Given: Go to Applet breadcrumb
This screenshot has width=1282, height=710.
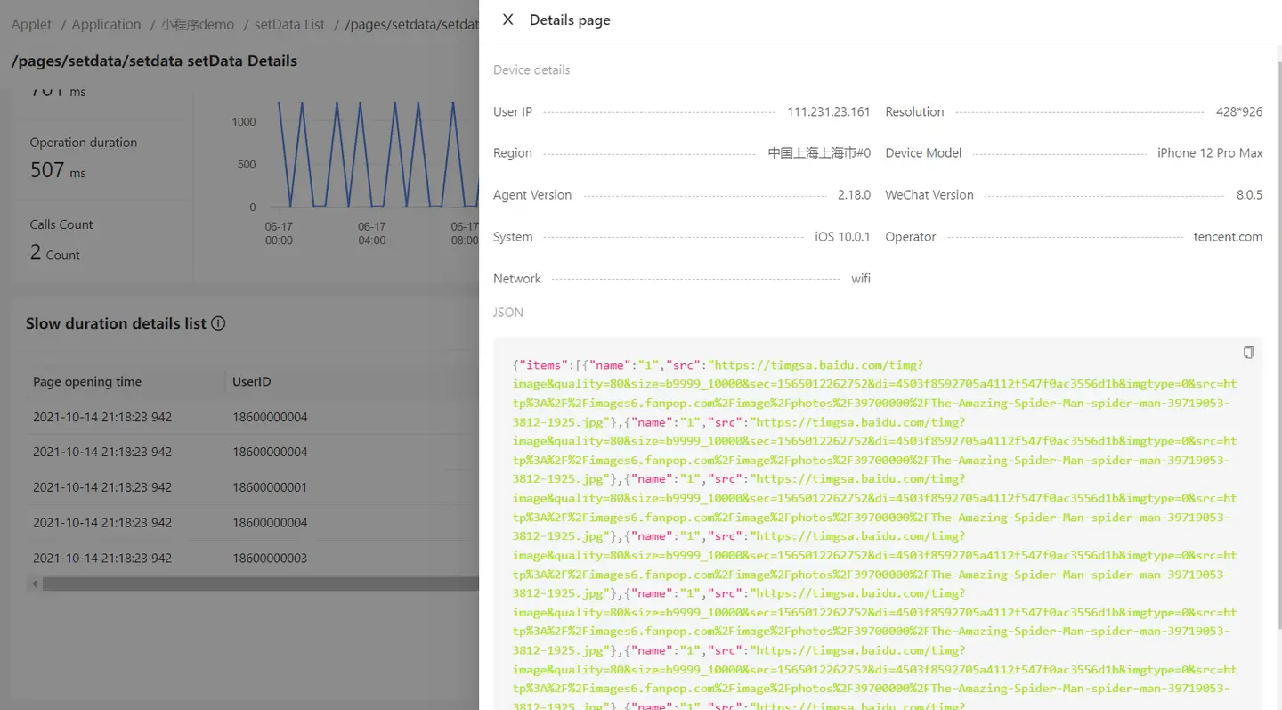Looking at the screenshot, I should pyautogui.click(x=31, y=24).
